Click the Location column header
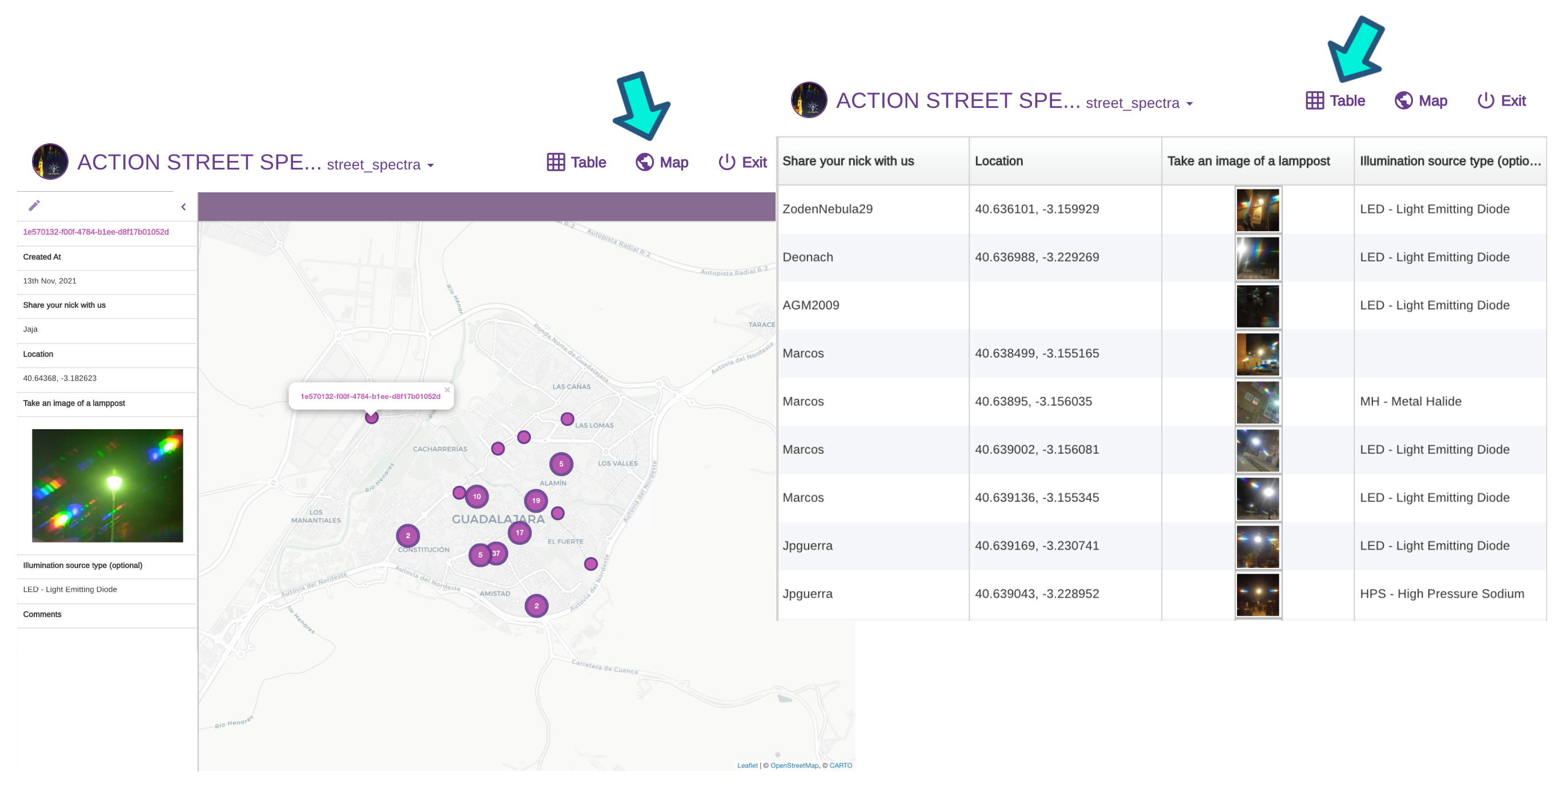The width and height of the screenshot is (1566, 791). click(x=999, y=161)
